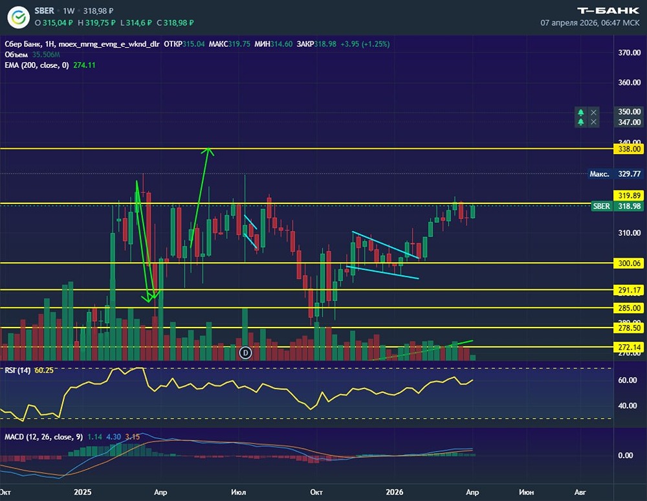Click the high value H 319,75 ₽
647x501 pixels.
coord(96,23)
